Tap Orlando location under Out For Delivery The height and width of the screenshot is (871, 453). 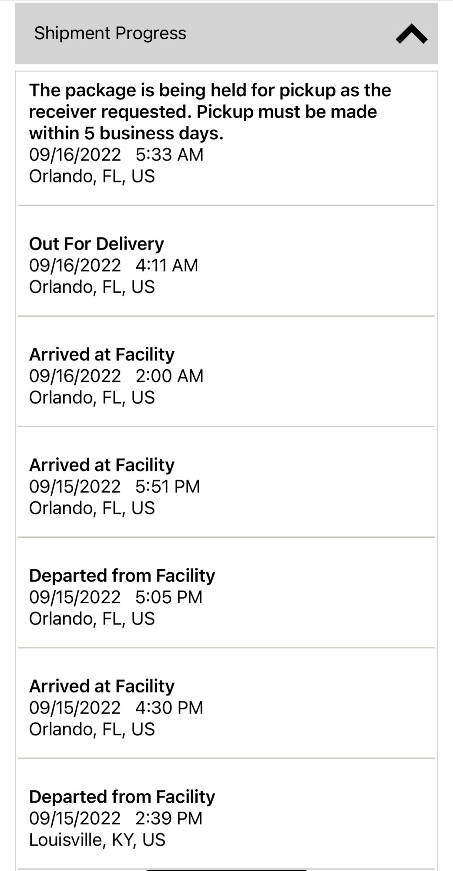click(92, 287)
